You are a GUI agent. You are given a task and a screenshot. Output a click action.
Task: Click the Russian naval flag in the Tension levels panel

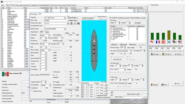point(169,42)
